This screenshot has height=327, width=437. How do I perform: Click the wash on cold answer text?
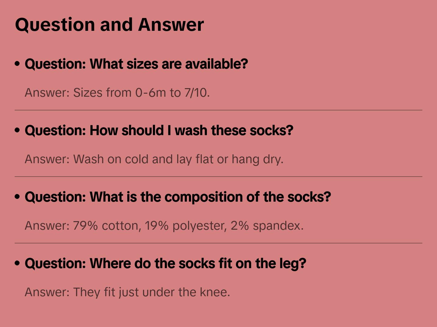tap(154, 159)
